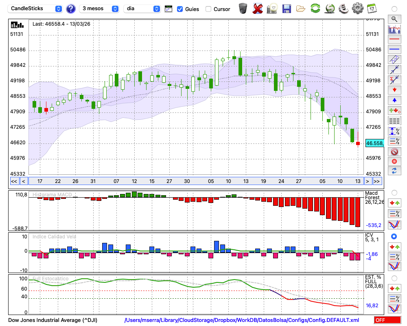Click the euro currency icon
Image resolution: width=407 pixels, height=326 pixels.
pyautogui.click(x=344, y=9)
